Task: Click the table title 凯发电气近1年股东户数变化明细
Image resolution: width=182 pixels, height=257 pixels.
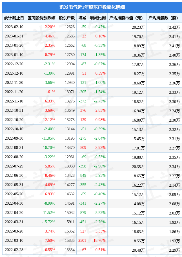Action: [92, 7]
